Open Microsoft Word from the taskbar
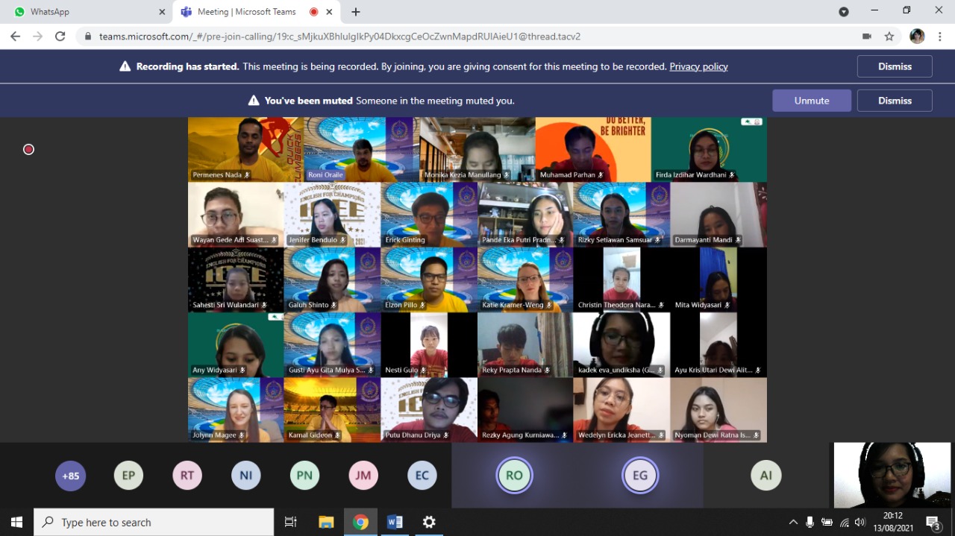955x536 pixels. point(395,522)
